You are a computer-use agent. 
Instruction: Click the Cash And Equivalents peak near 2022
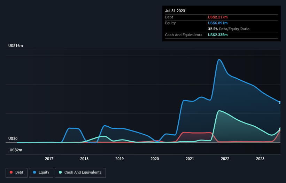pyautogui.click(x=219, y=111)
